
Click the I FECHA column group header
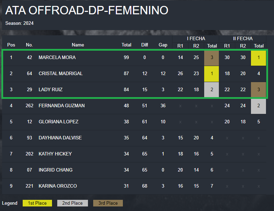[196, 38]
